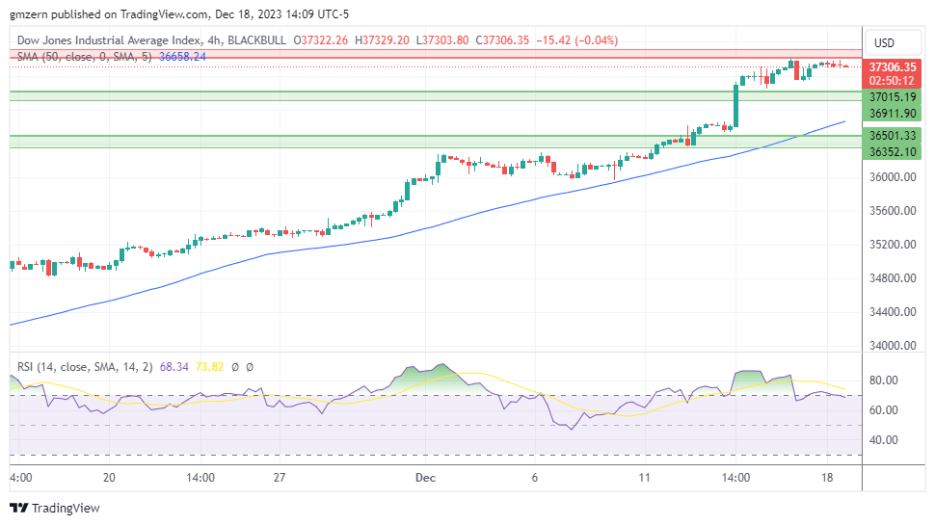Click the 36352.10 green level label
The height and width of the screenshot is (525, 935).
tap(892, 152)
